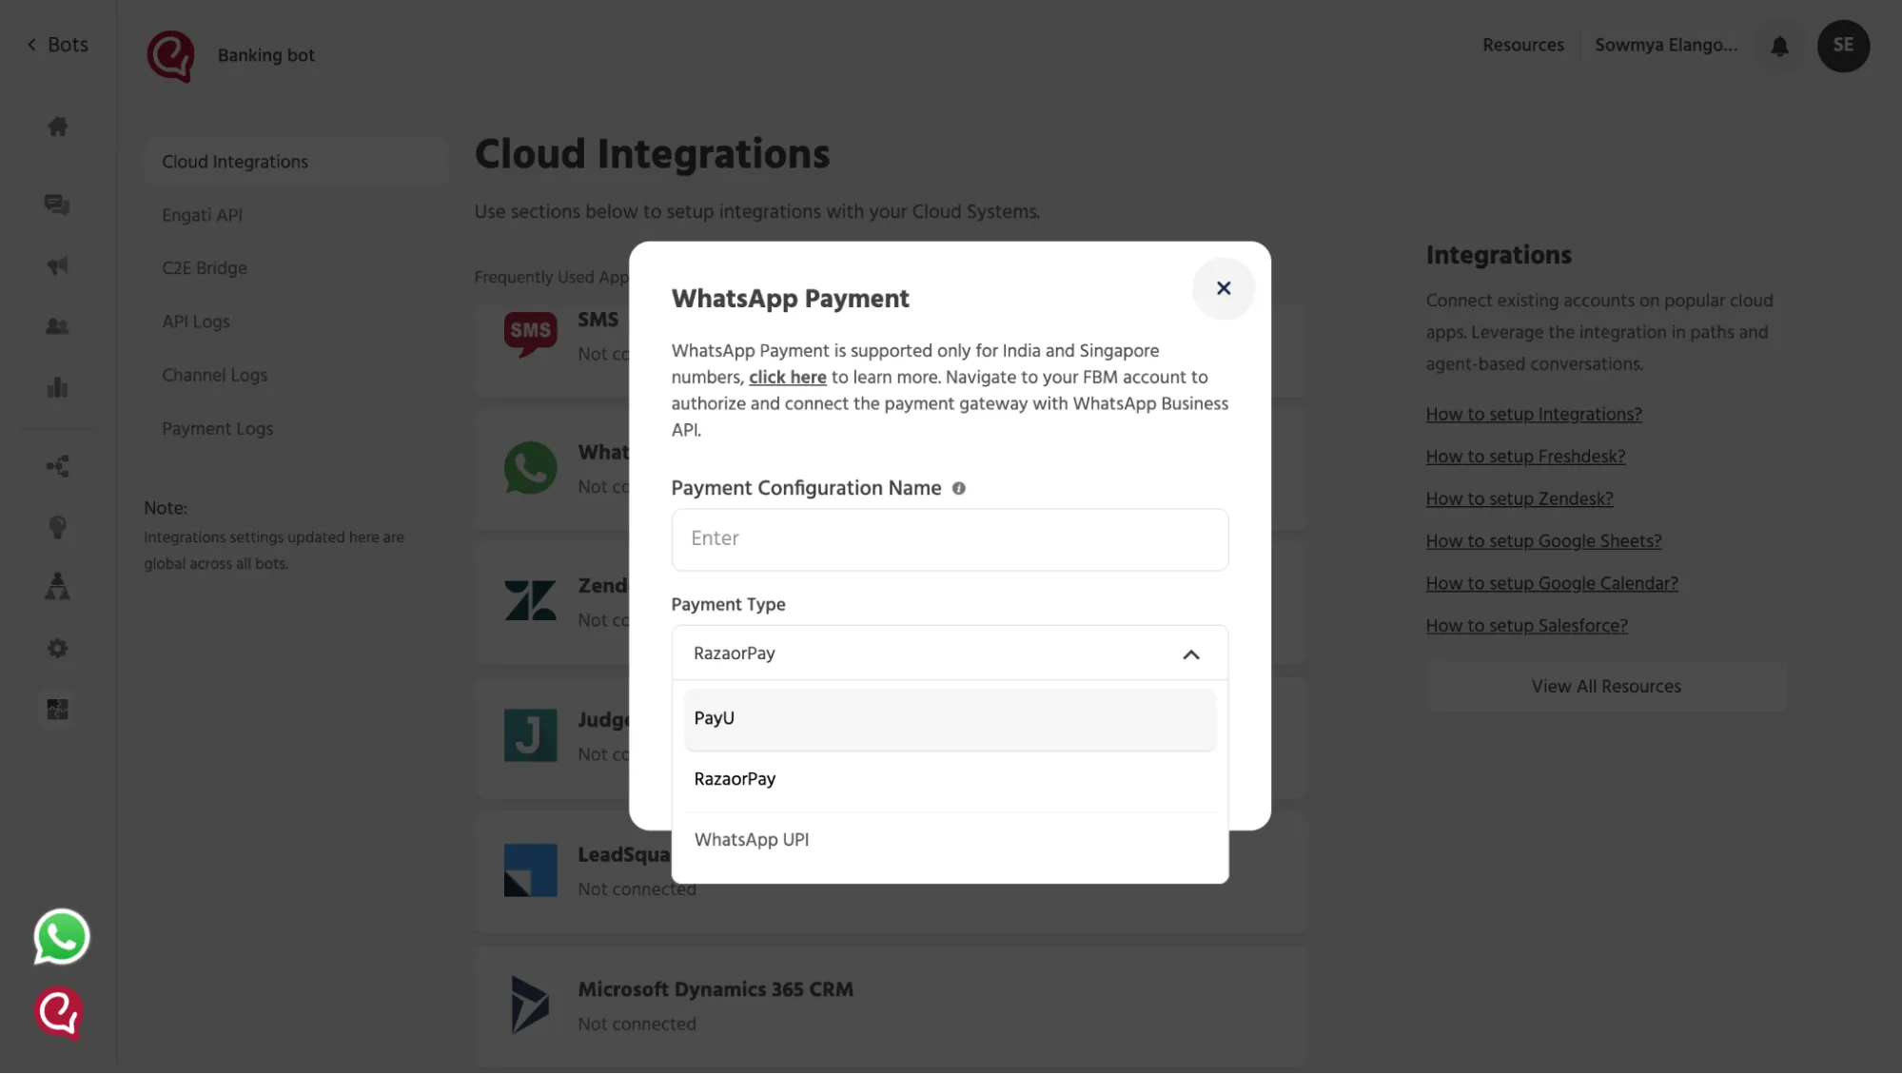
Task: Click the 'click here' link in dialog
Action: click(787, 378)
